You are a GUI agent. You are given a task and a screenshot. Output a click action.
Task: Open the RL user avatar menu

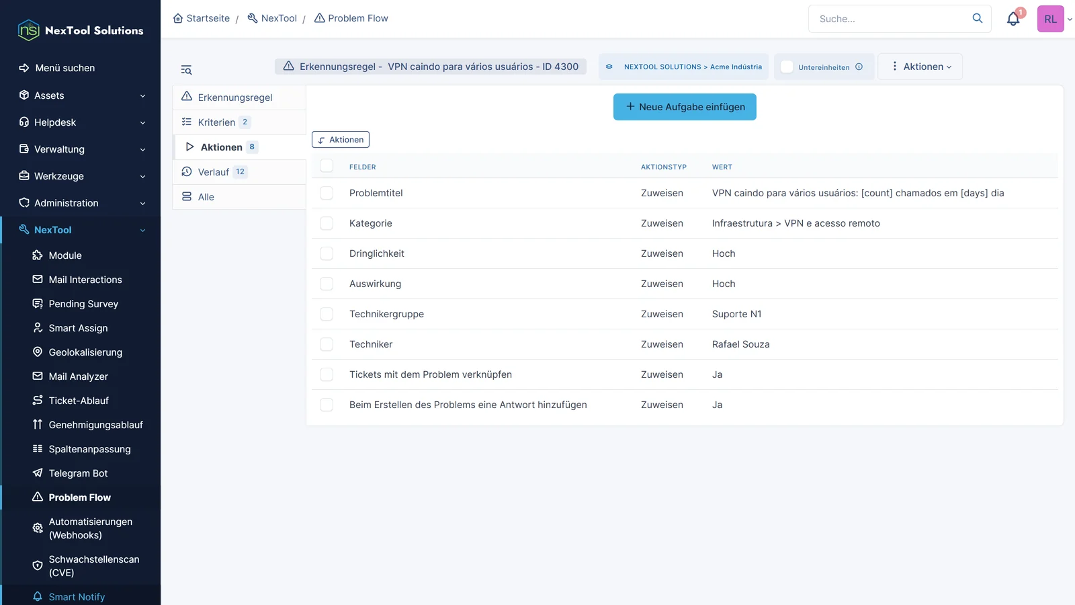pos(1051,19)
